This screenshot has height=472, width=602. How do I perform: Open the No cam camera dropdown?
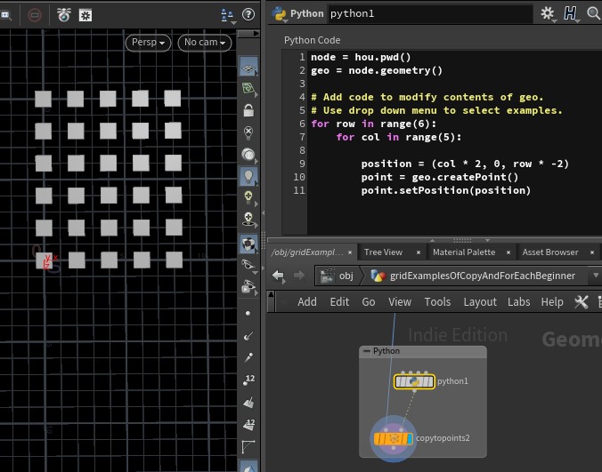[204, 43]
